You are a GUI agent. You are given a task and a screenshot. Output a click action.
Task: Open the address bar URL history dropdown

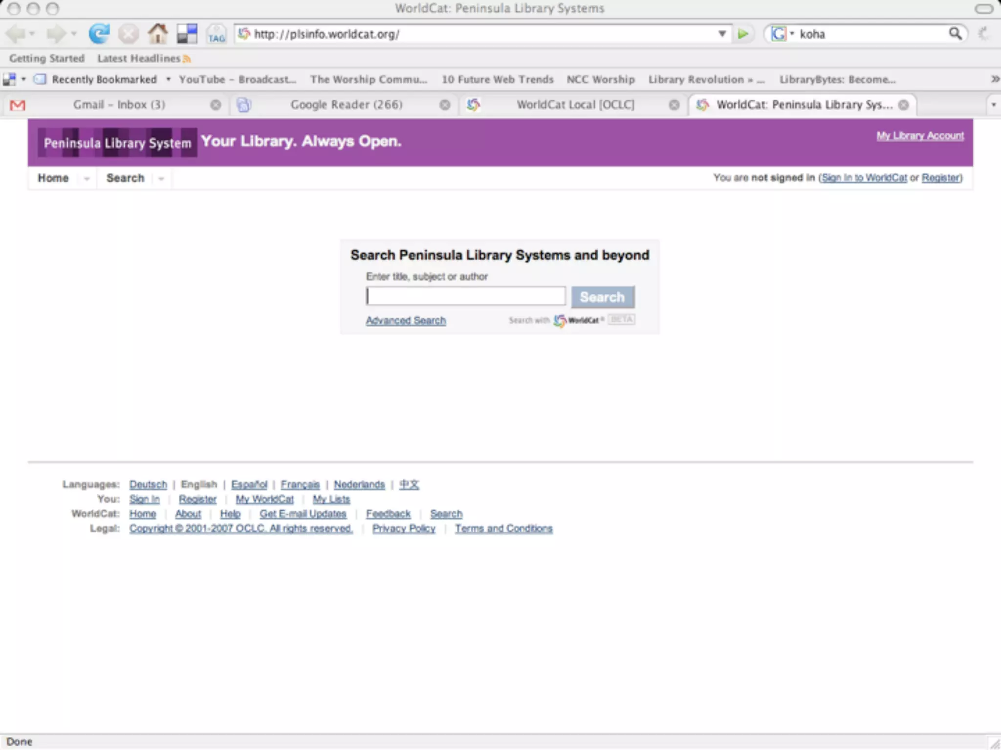[722, 34]
